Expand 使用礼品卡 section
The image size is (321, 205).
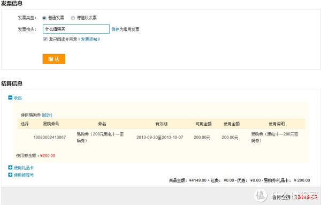[x=21, y=168]
